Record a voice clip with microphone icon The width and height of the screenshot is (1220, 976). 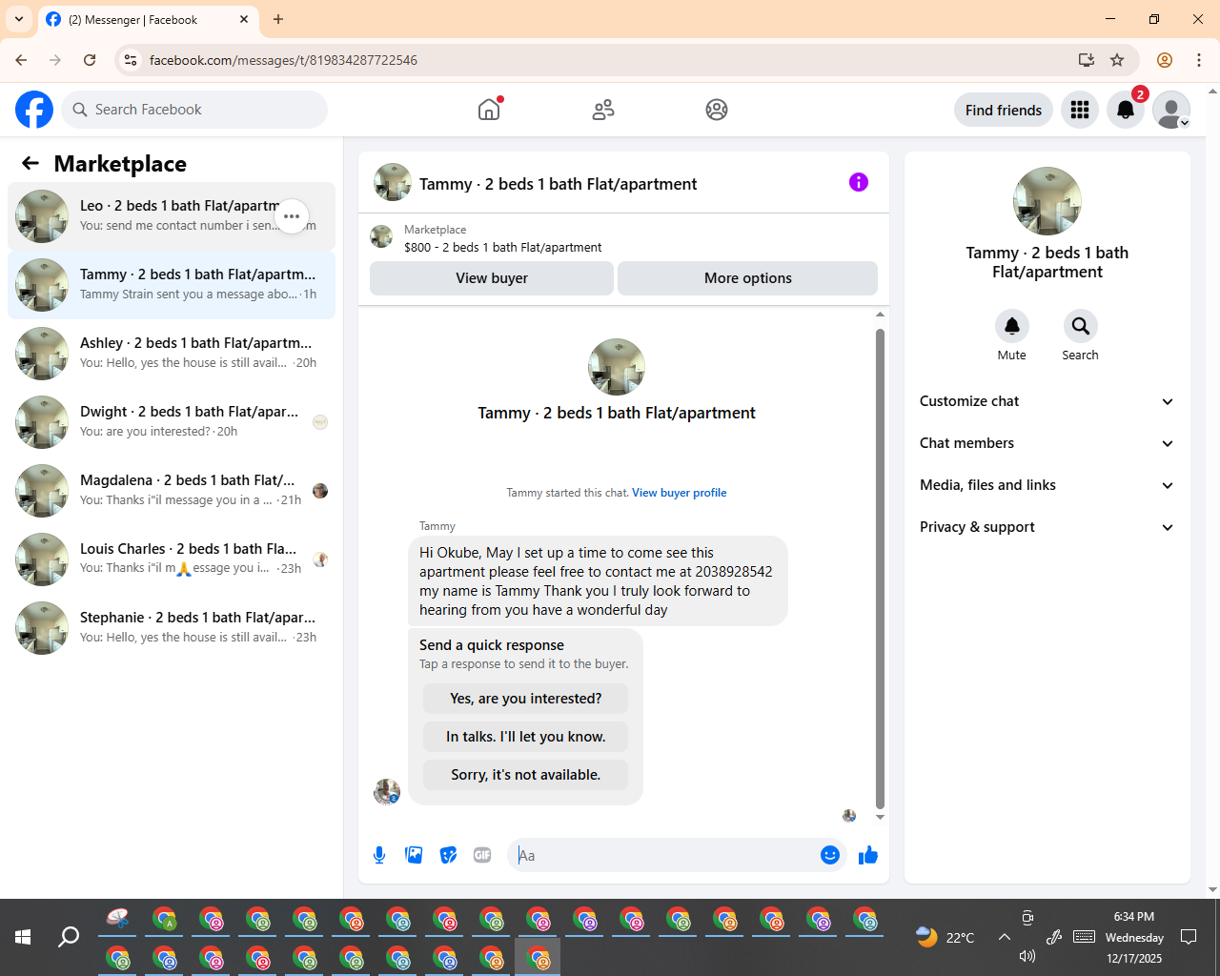click(379, 855)
